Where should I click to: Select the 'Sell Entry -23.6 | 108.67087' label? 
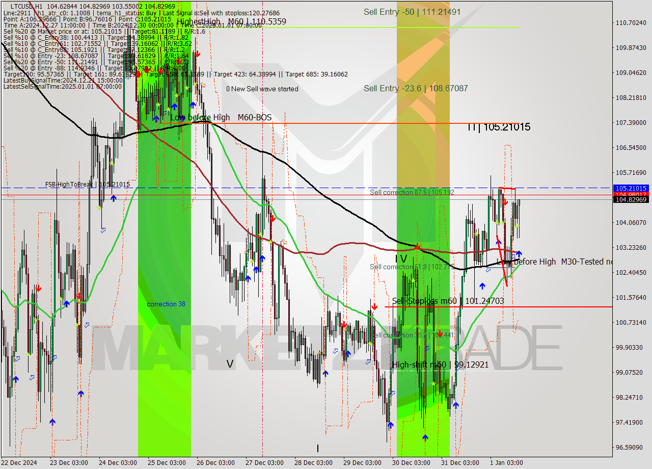click(x=416, y=88)
